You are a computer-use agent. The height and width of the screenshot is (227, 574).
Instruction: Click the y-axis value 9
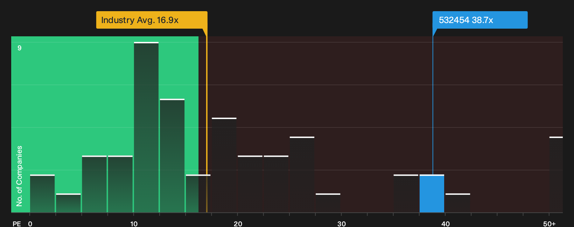pos(20,48)
